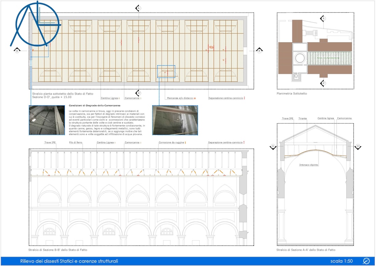Click the blue studio logo at top-left

coord(34,24)
